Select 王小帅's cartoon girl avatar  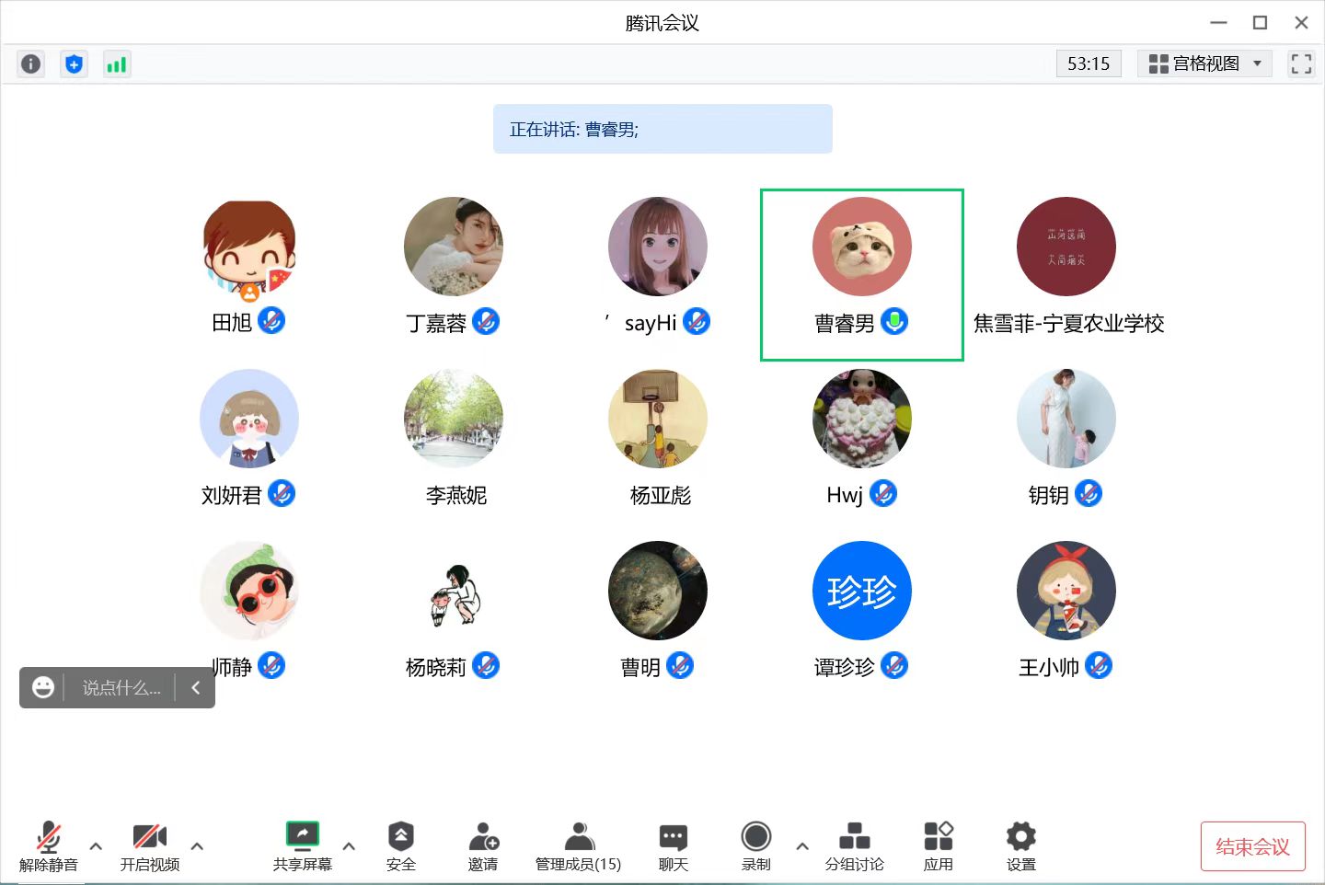(x=1066, y=591)
